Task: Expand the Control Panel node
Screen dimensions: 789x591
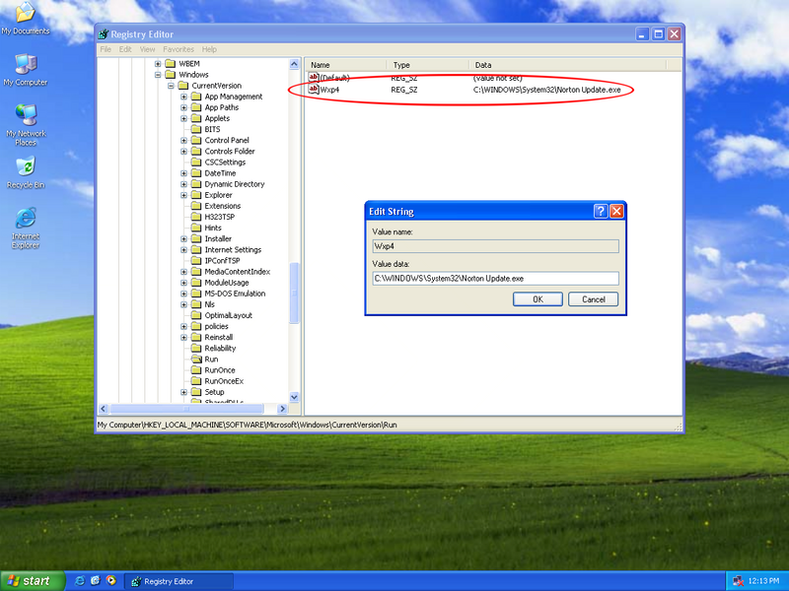Action: pos(183,140)
